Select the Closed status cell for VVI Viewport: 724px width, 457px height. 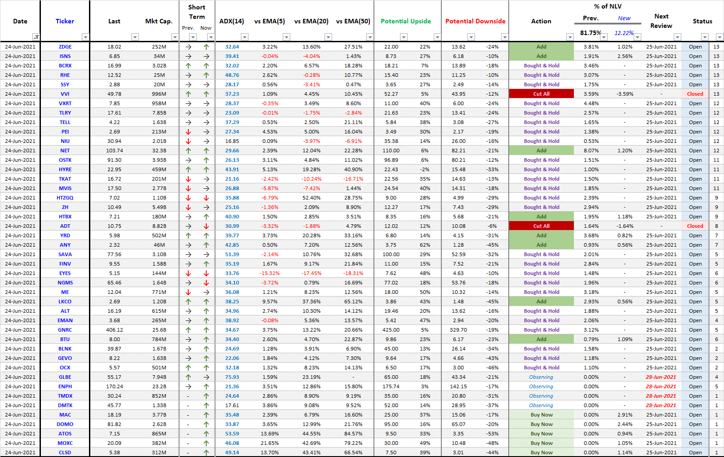[695, 94]
